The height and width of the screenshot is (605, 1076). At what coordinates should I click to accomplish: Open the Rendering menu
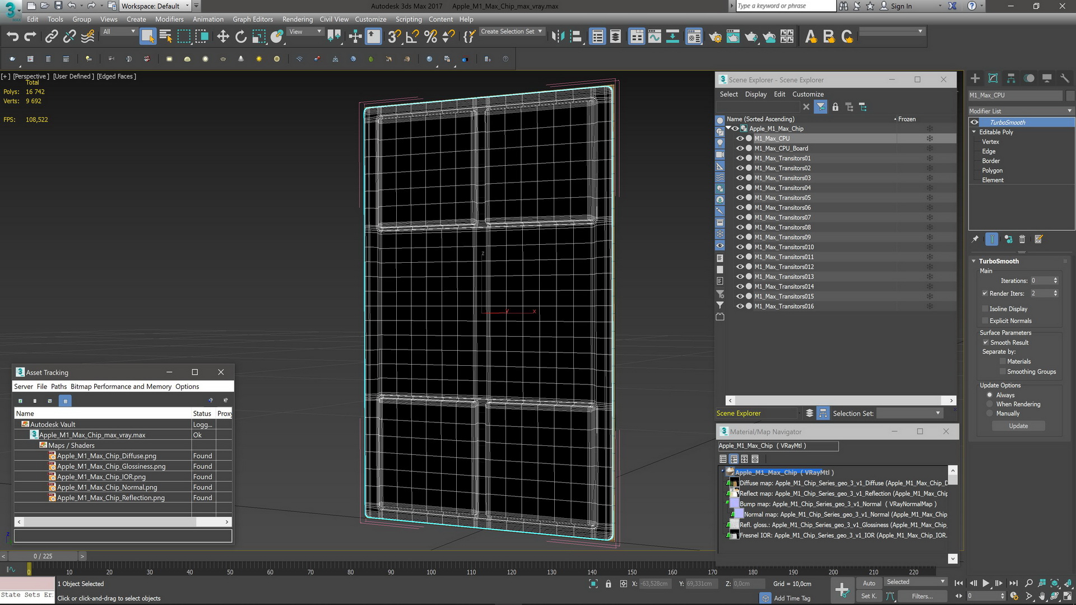(x=298, y=19)
